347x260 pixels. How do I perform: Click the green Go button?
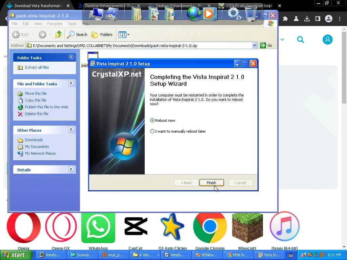[266, 46]
